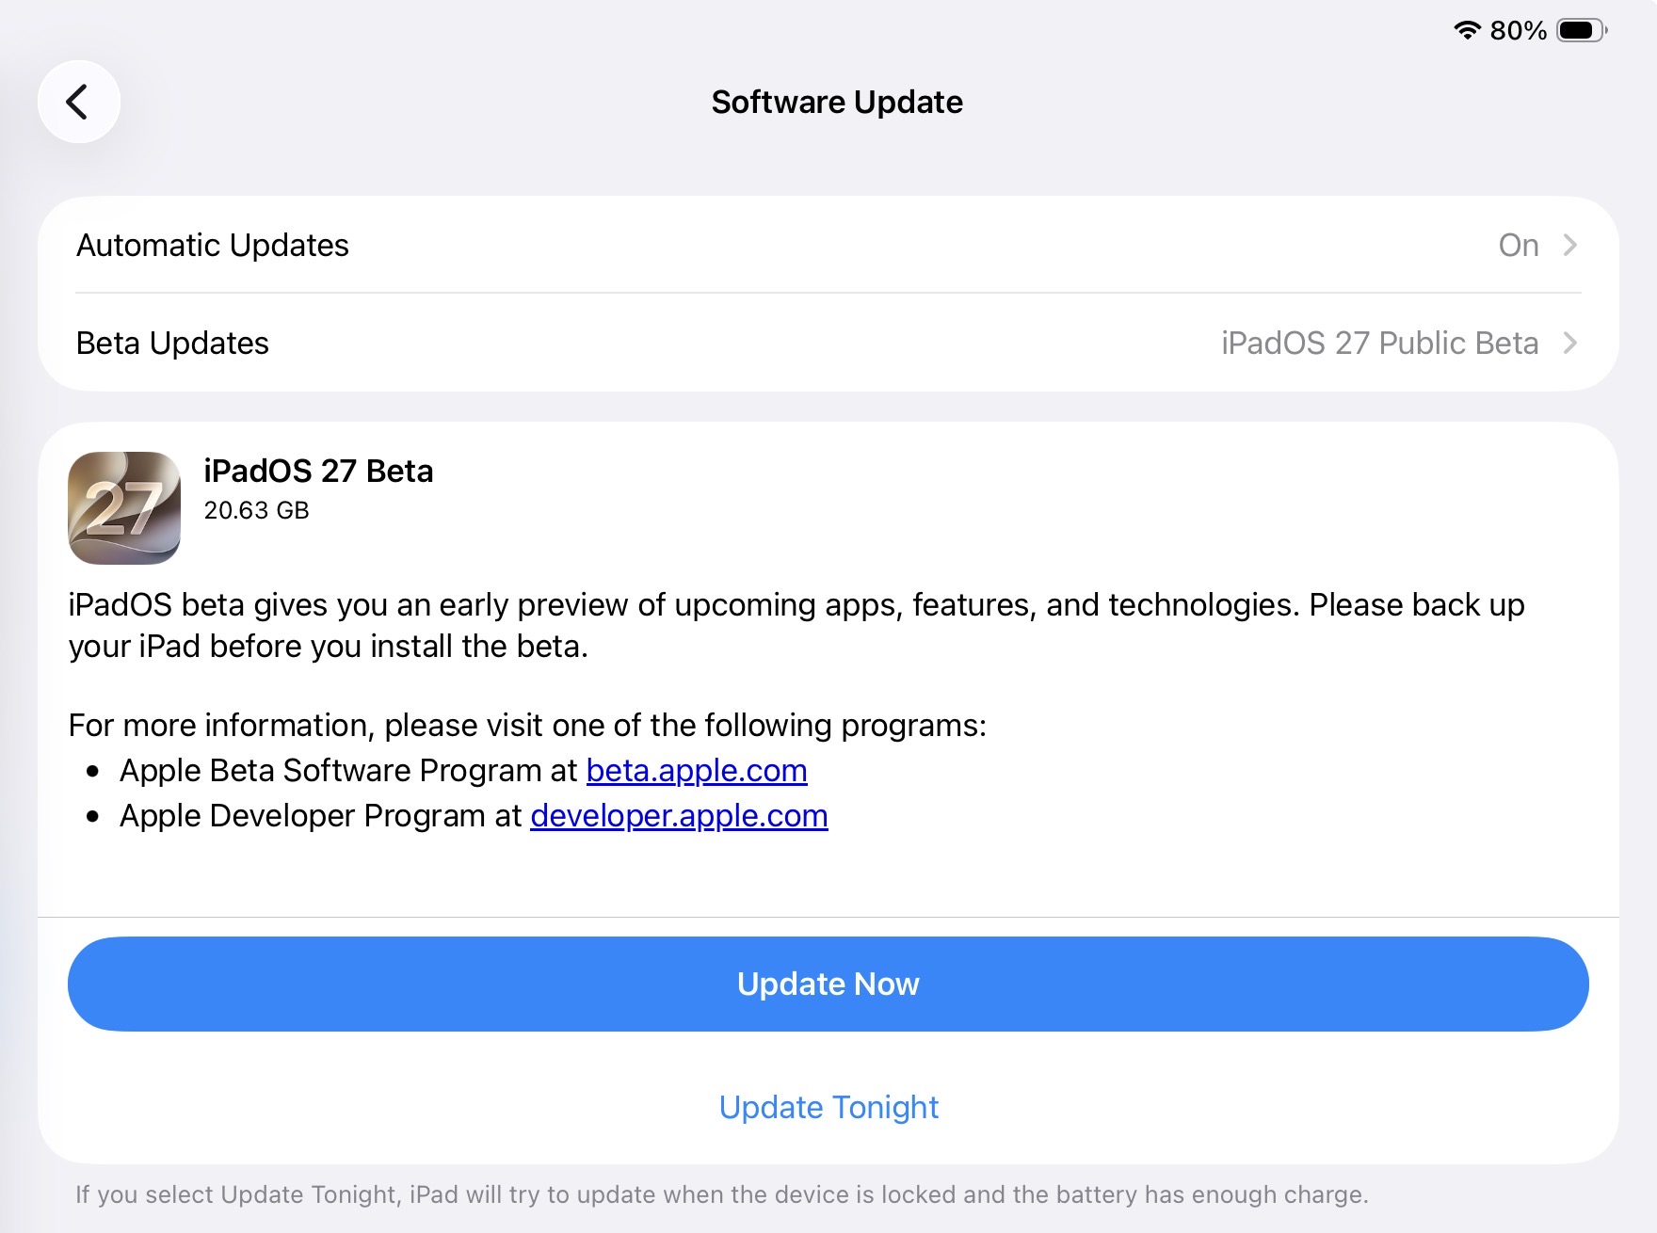Open Automatic Updates settings

(828, 245)
